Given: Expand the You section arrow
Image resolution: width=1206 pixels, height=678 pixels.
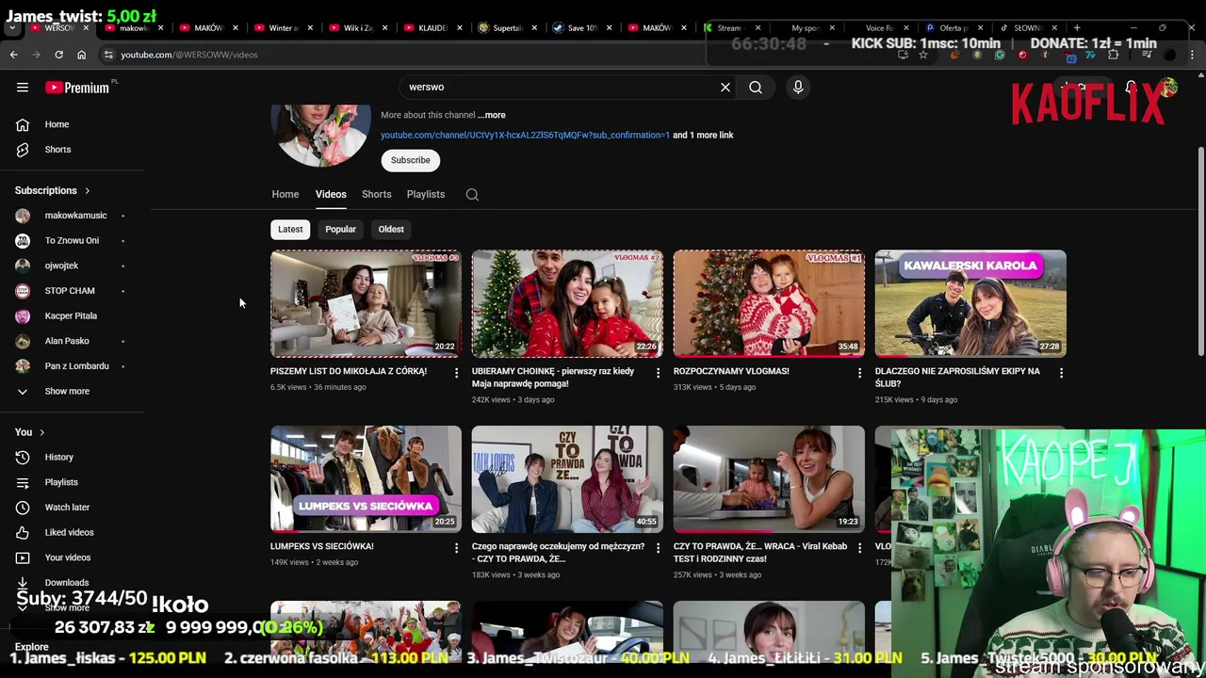Looking at the screenshot, I should 41,432.
